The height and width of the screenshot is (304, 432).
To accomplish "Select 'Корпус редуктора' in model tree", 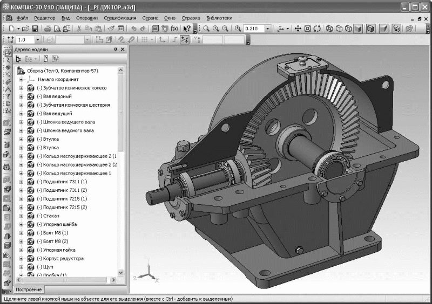I will pos(63,258).
